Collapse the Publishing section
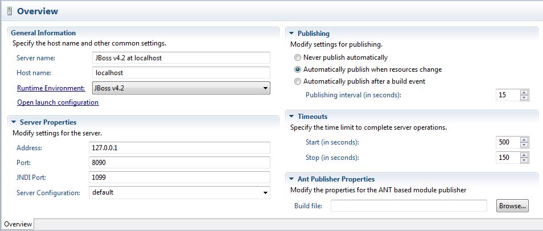 (291, 34)
